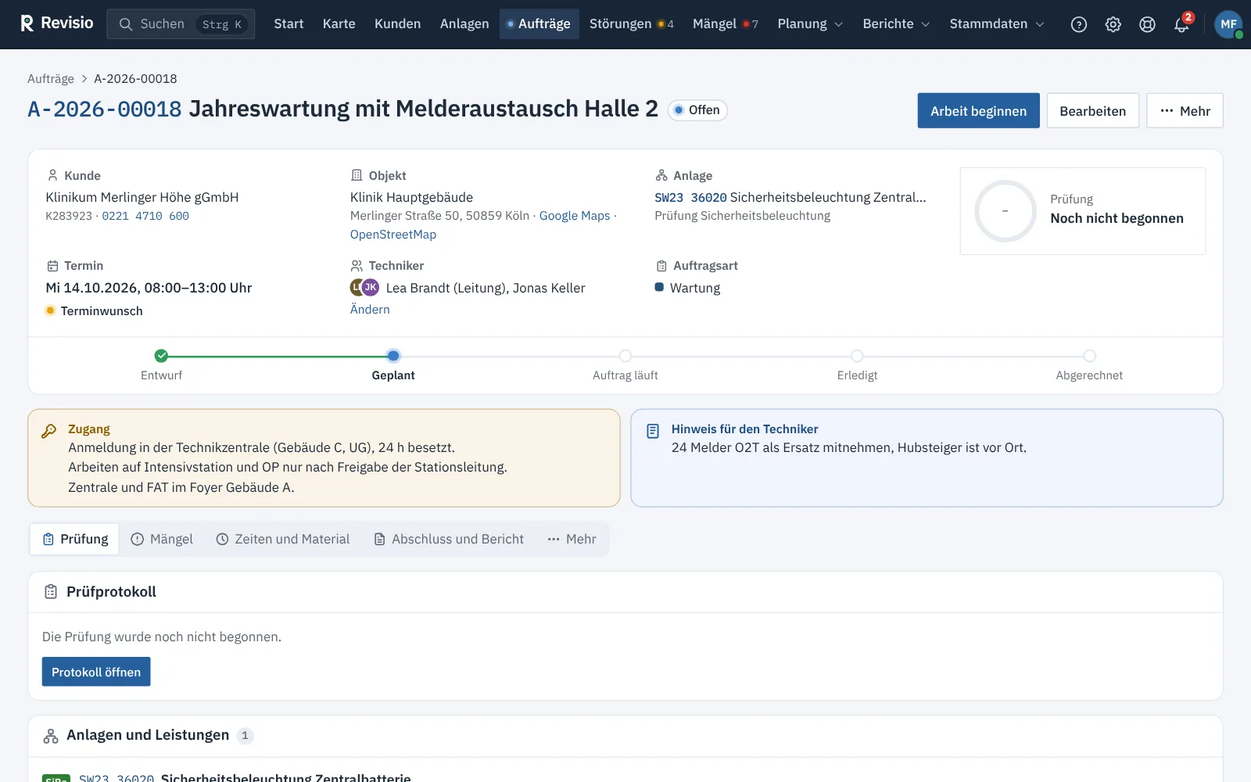Click the Arbeit beginnen button
Viewport: 1251px width, 782px height.
(x=978, y=111)
